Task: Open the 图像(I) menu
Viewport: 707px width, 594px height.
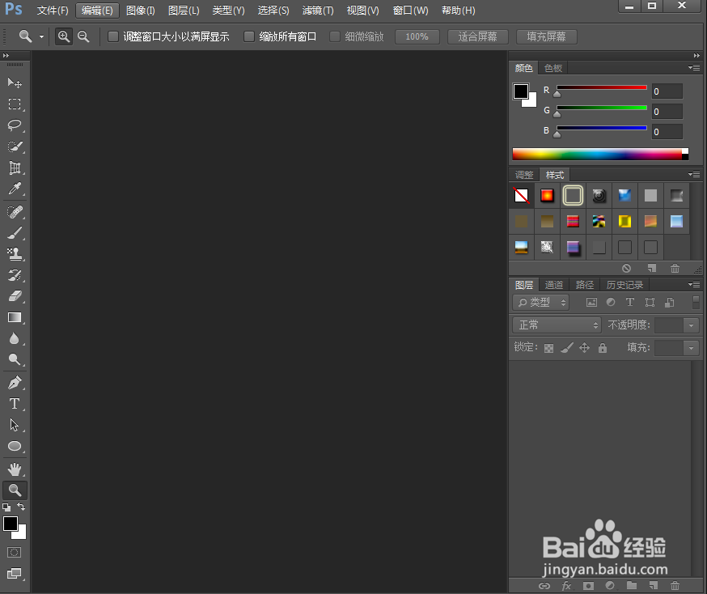Action: tap(140, 11)
